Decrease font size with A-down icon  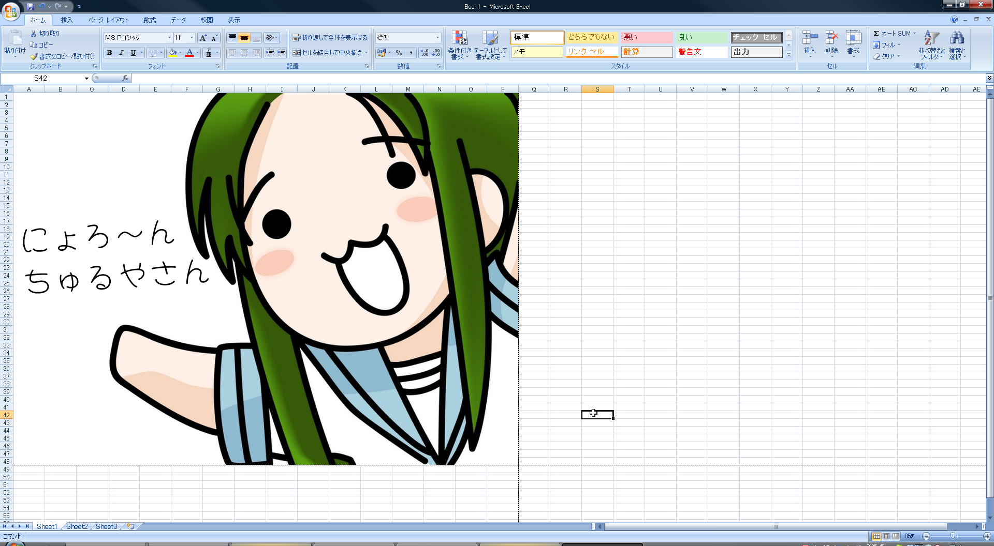pyautogui.click(x=214, y=38)
